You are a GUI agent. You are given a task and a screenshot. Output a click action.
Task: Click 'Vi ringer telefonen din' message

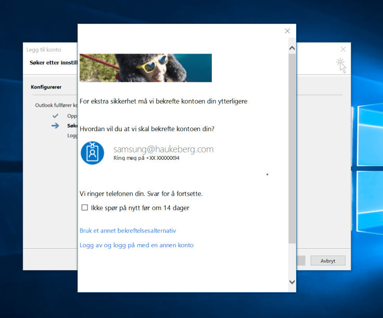point(141,194)
